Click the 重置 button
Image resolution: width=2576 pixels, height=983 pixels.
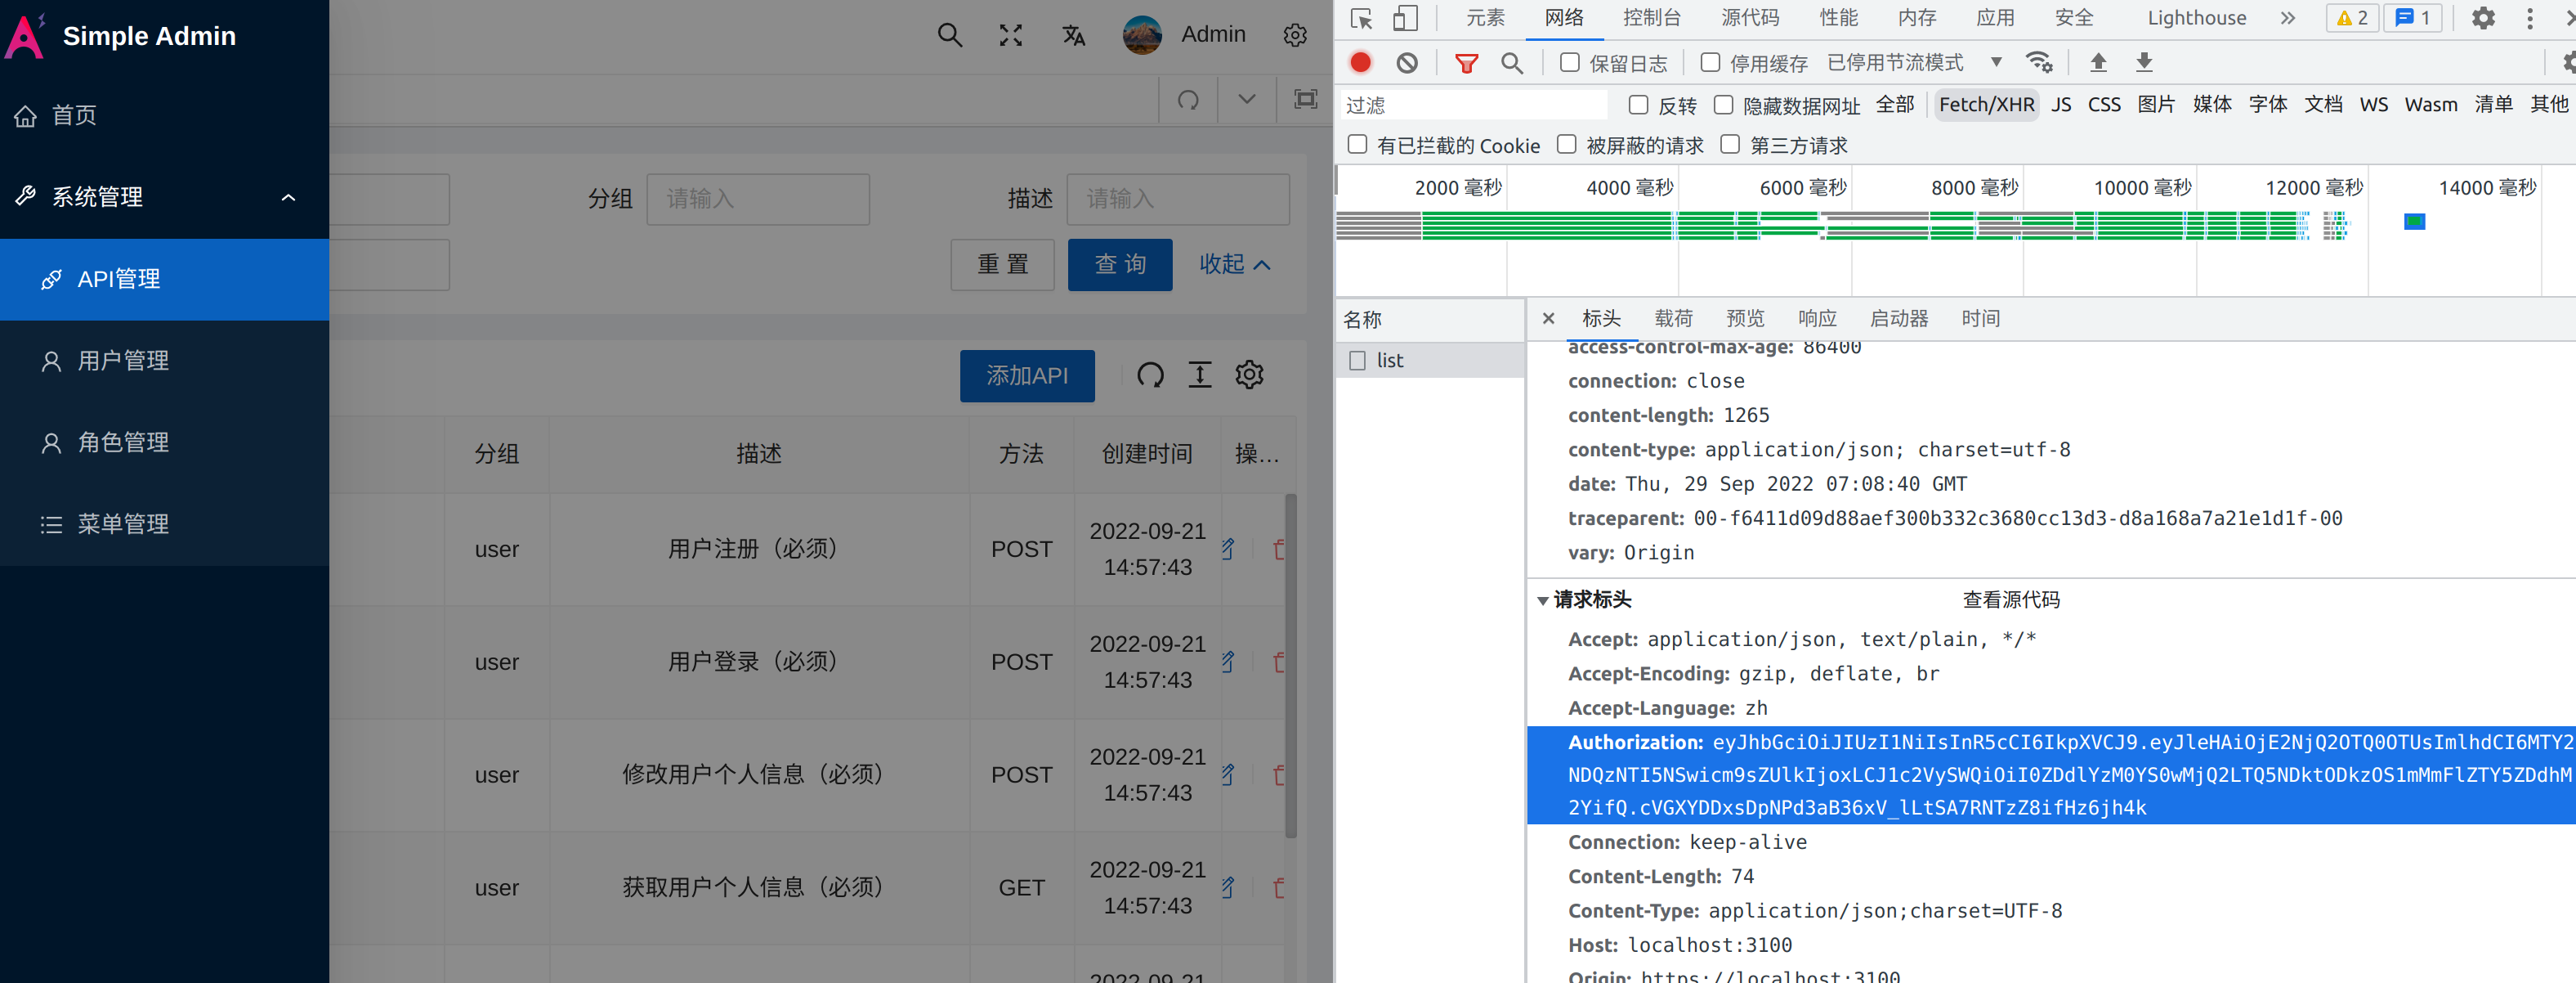tap(1002, 264)
